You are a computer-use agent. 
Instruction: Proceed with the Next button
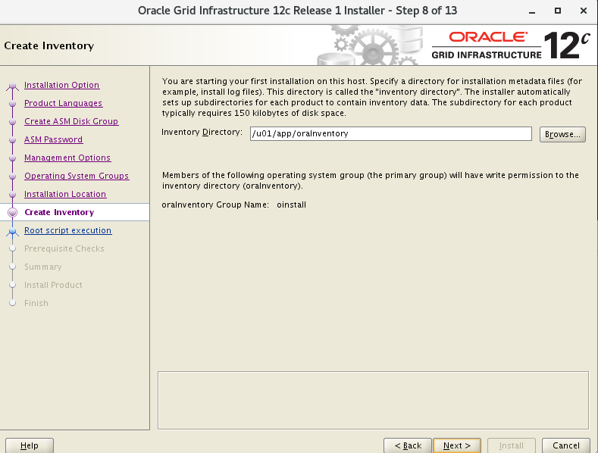click(x=457, y=445)
